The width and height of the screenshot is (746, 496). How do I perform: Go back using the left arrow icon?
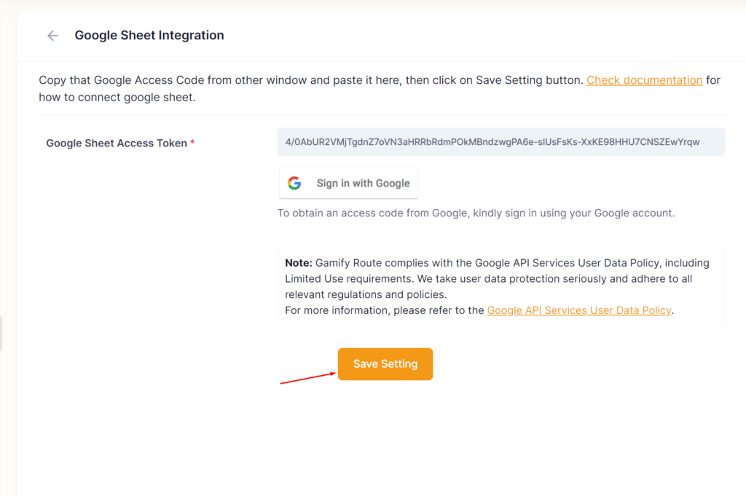(52, 36)
